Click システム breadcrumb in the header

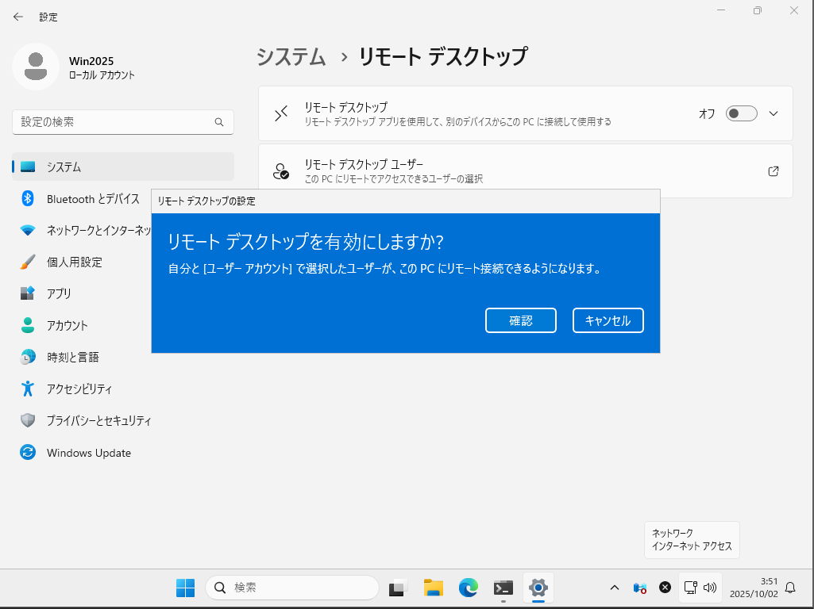(x=291, y=57)
